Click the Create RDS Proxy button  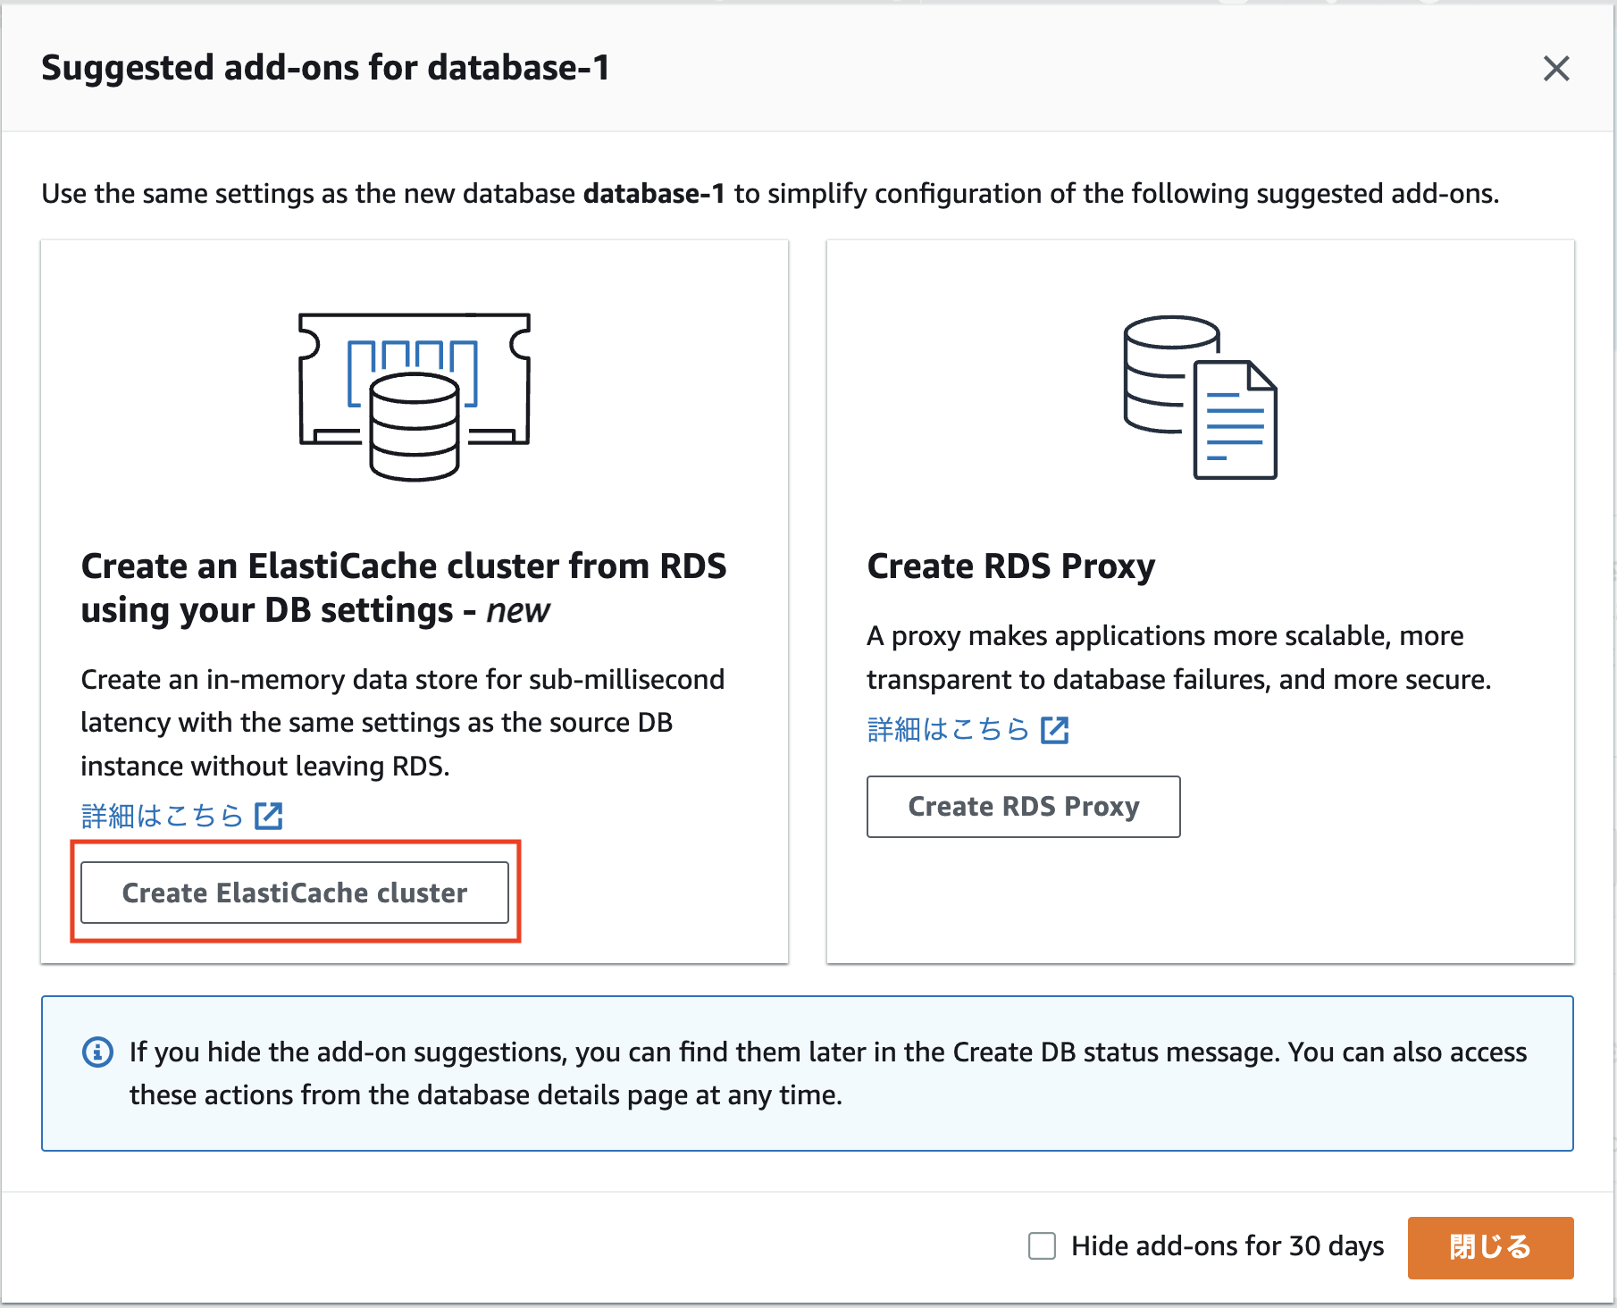pyautogui.click(x=1023, y=806)
